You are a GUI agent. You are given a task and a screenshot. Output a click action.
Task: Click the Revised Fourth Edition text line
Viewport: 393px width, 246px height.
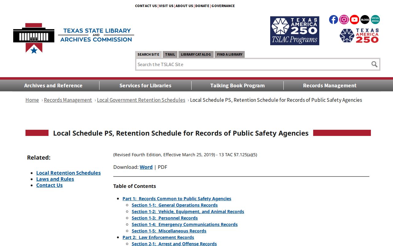[x=185, y=155]
